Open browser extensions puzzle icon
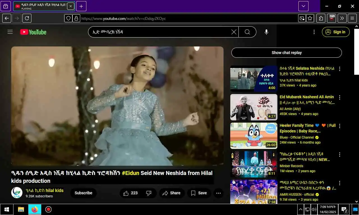This screenshot has height=215, width=359. (321, 18)
